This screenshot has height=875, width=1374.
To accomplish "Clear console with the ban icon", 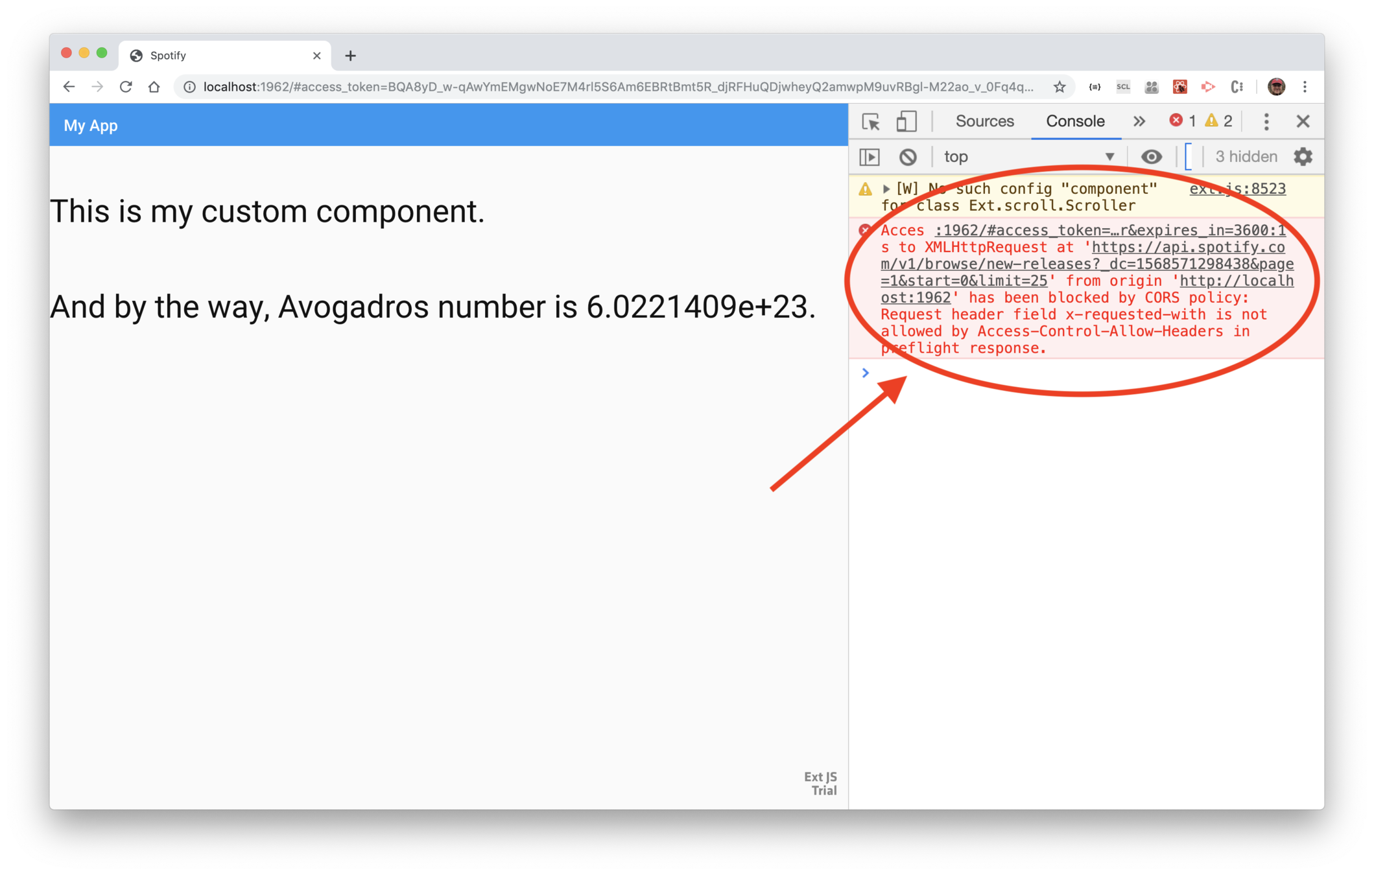I will coord(908,157).
